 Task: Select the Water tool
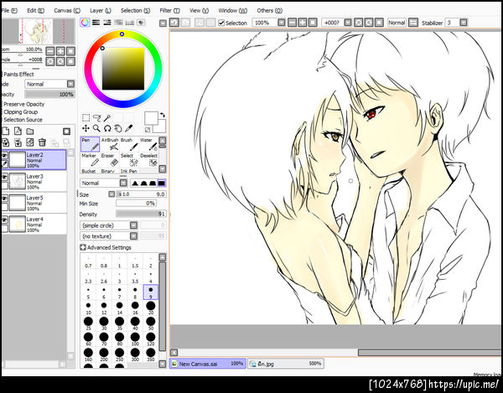coord(148,144)
